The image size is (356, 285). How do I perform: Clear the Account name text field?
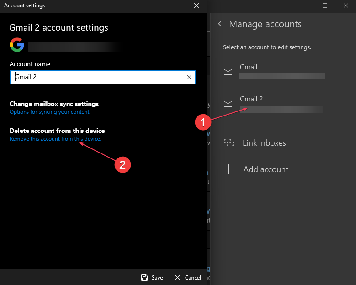[189, 77]
